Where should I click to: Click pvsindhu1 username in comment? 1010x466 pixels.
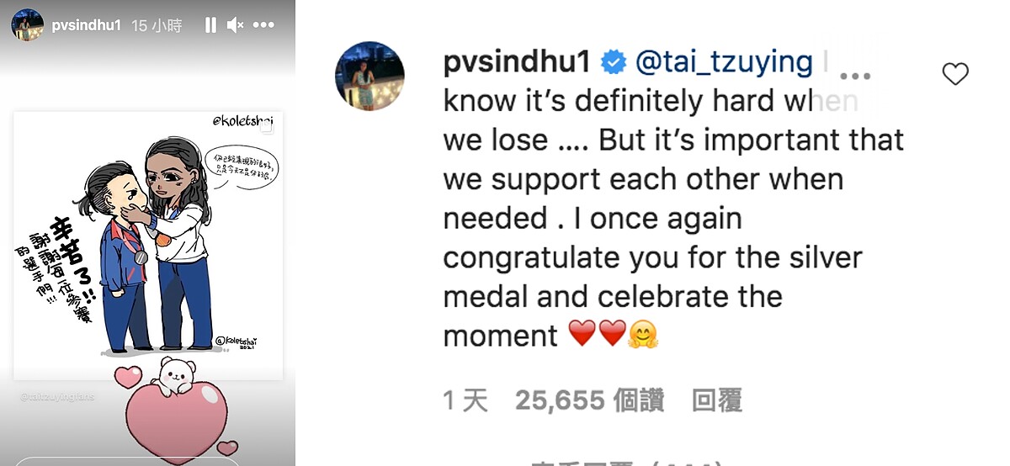point(516,62)
